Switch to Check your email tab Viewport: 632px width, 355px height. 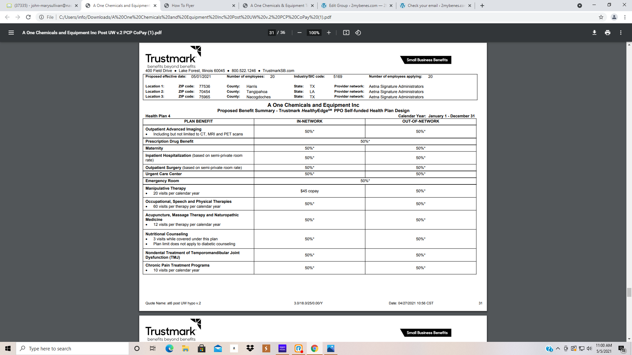(436, 6)
